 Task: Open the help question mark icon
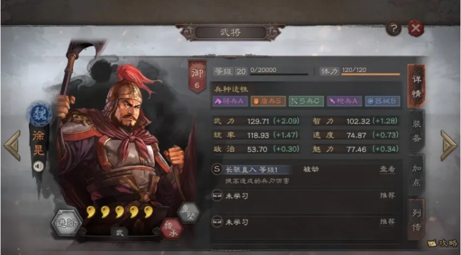(393, 28)
